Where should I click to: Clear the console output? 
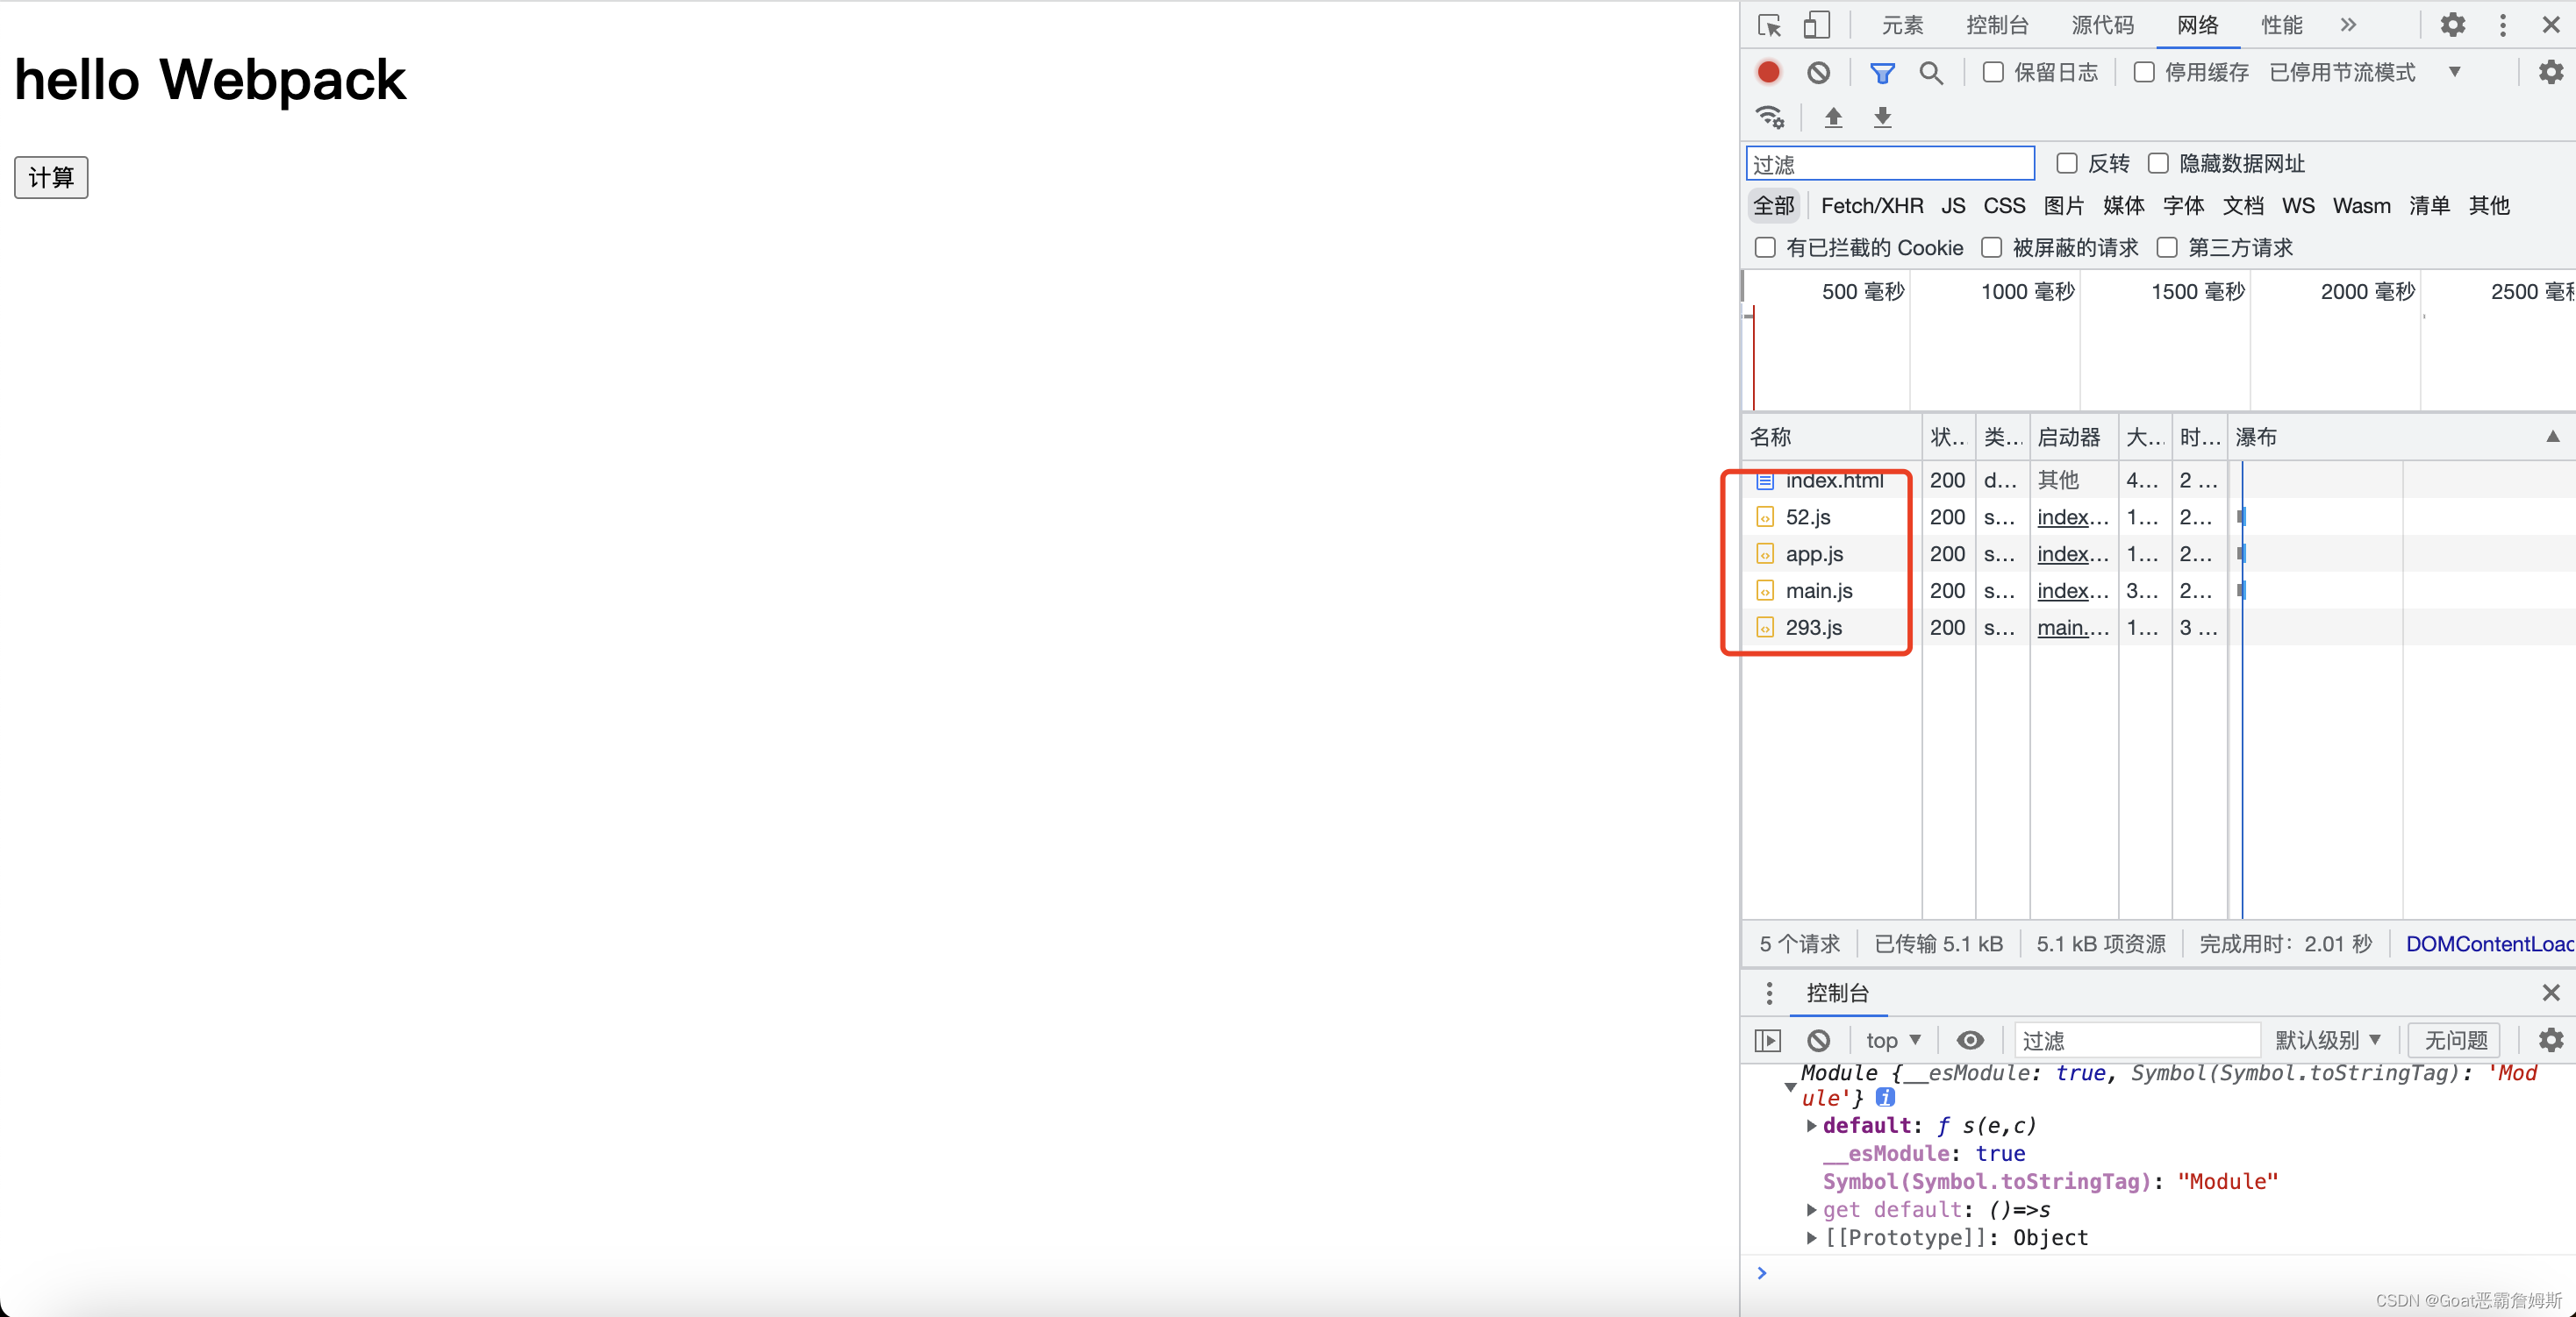tap(1818, 1040)
